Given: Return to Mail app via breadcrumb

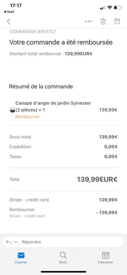Looking at the screenshot, I should tap(9, 12).
